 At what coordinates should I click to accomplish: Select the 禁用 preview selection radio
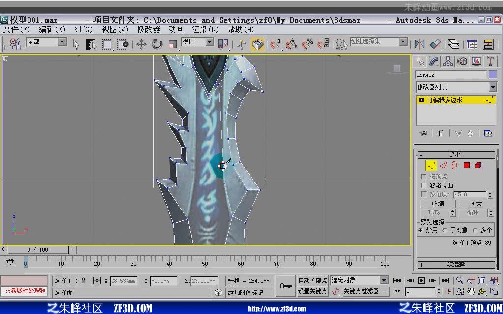tap(420, 230)
